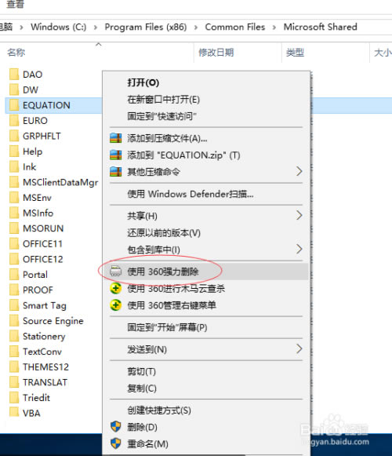The height and width of the screenshot is (456, 392).
Task: Select the EQUATION folder icon
Action: coord(14,105)
